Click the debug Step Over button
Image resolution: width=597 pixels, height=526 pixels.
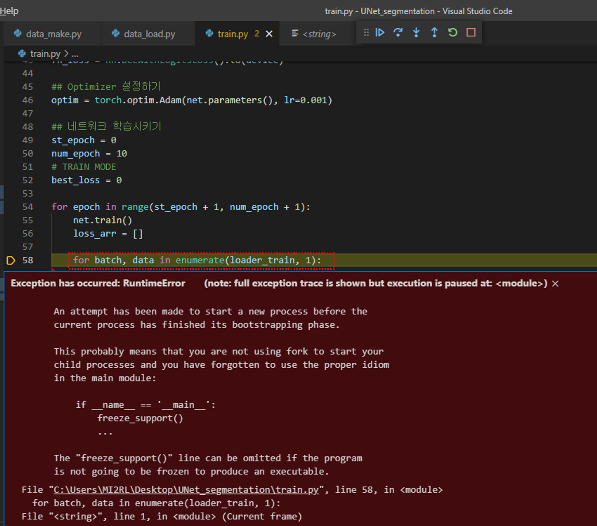[398, 32]
